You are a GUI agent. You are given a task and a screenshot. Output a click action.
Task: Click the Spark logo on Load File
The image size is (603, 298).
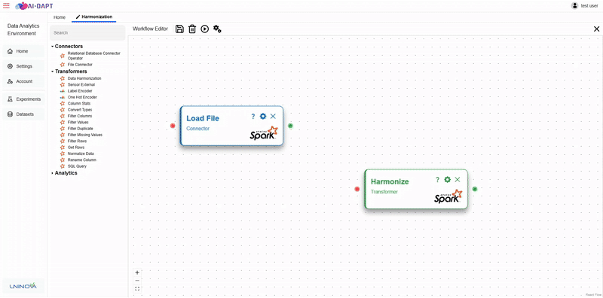264,133
